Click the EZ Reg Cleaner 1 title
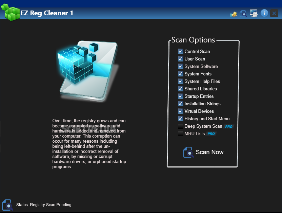Viewport: 282px width, 213px height. coord(47,13)
